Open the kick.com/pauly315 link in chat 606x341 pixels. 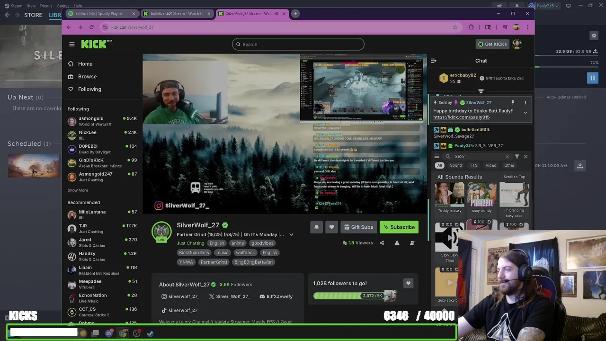point(461,117)
